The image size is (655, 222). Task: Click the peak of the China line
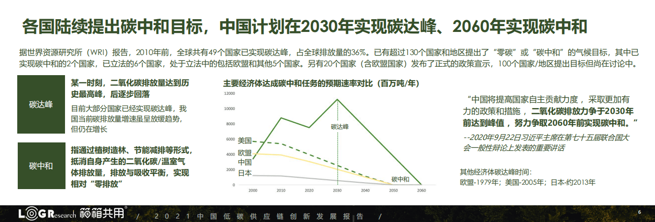tap(337, 99)
